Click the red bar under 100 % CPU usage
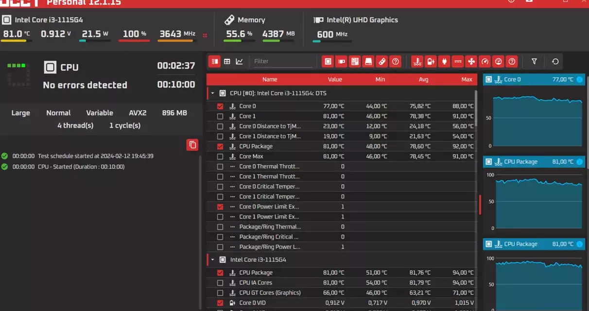589x311 pixels. coord(134,41)
